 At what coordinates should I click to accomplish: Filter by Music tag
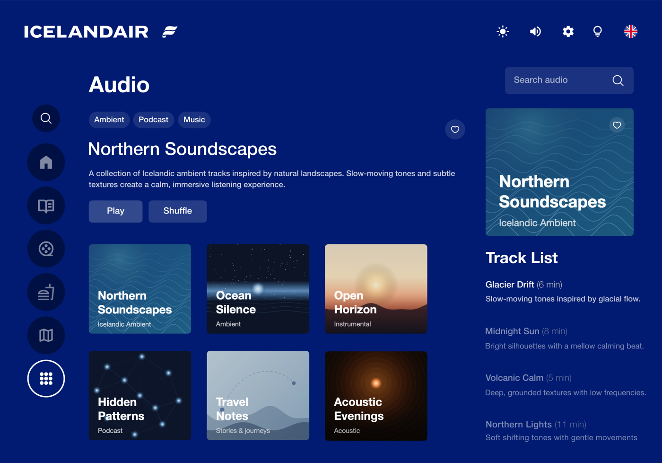pyautogui.click(x=194, y=120)
